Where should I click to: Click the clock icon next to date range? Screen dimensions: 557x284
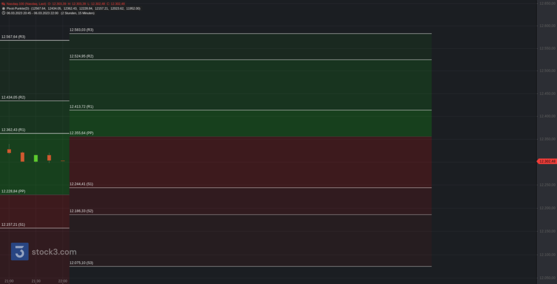tap(3, 13)
